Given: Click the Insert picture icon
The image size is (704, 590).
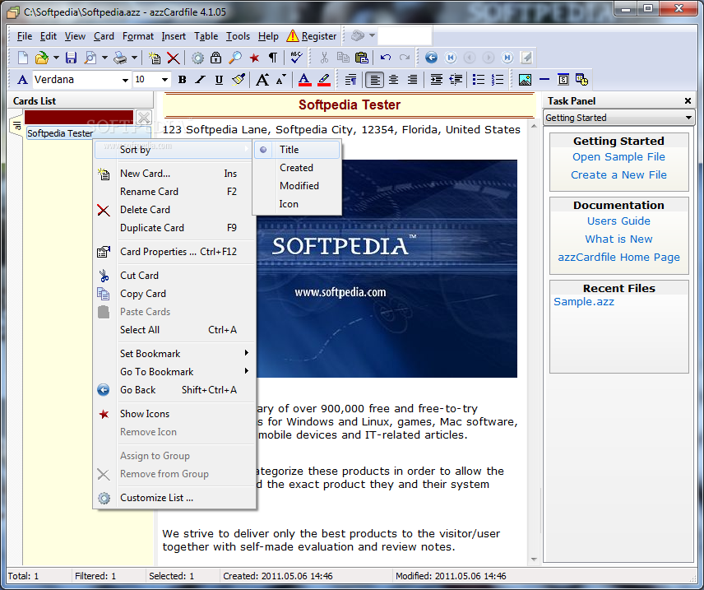Looking at the screenshot, I should (x=525, y=80).
